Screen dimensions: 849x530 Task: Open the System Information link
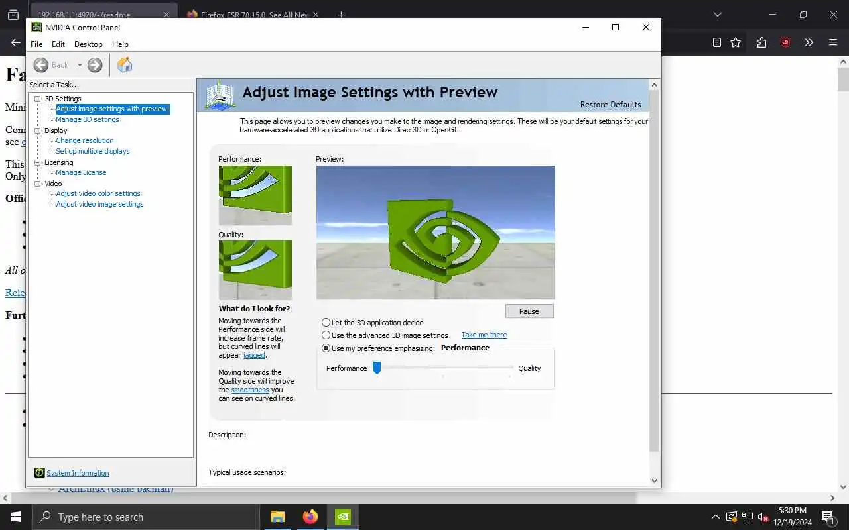pyautogui.click(x=78, y=473)
